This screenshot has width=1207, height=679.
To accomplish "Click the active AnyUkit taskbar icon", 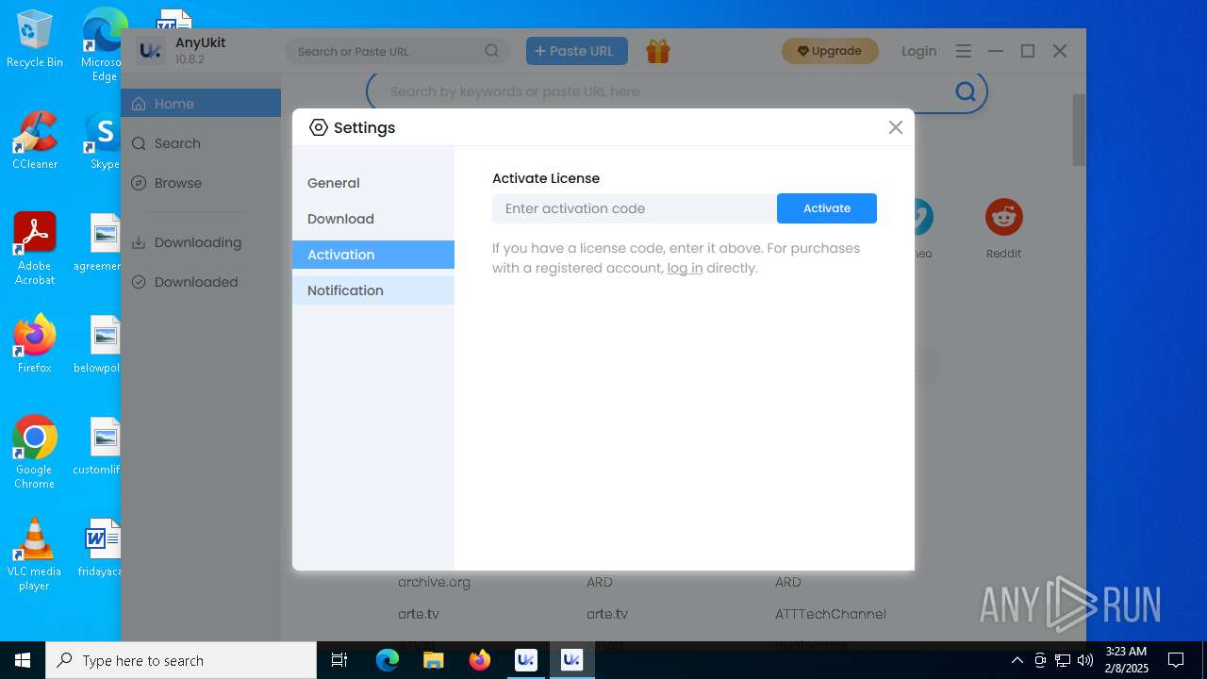I will 572,660.
